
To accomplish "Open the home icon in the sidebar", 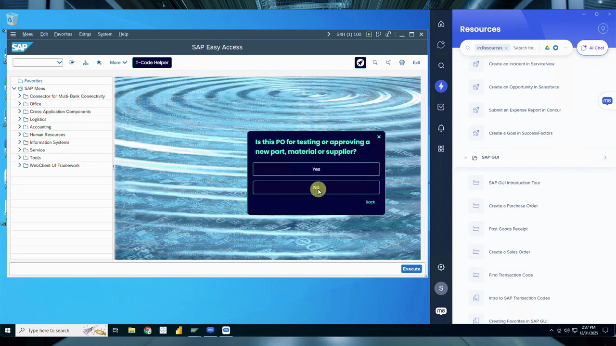I will [x=441, y=24].
